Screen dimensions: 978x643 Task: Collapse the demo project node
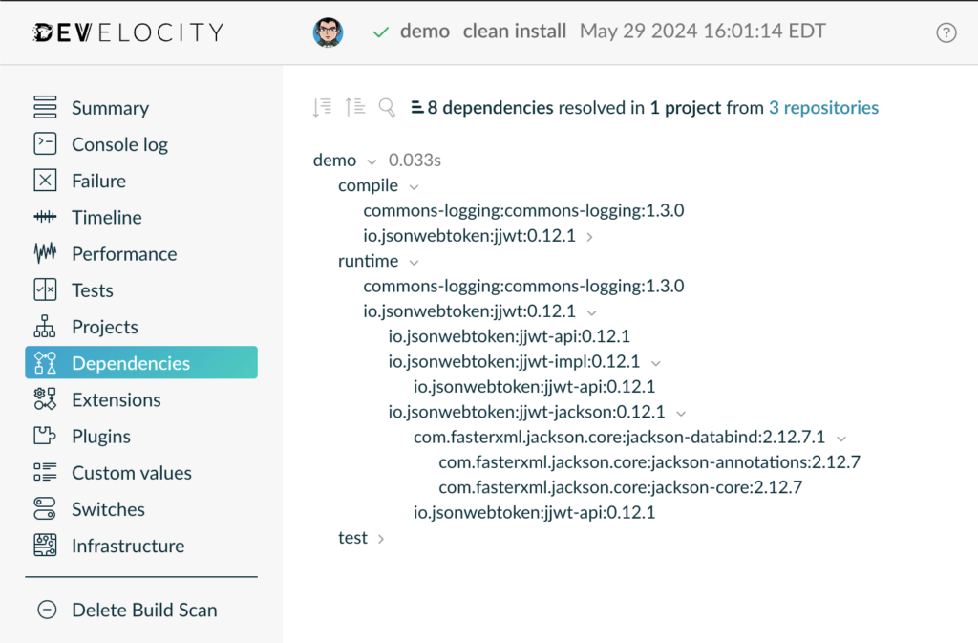click(372, 161)
